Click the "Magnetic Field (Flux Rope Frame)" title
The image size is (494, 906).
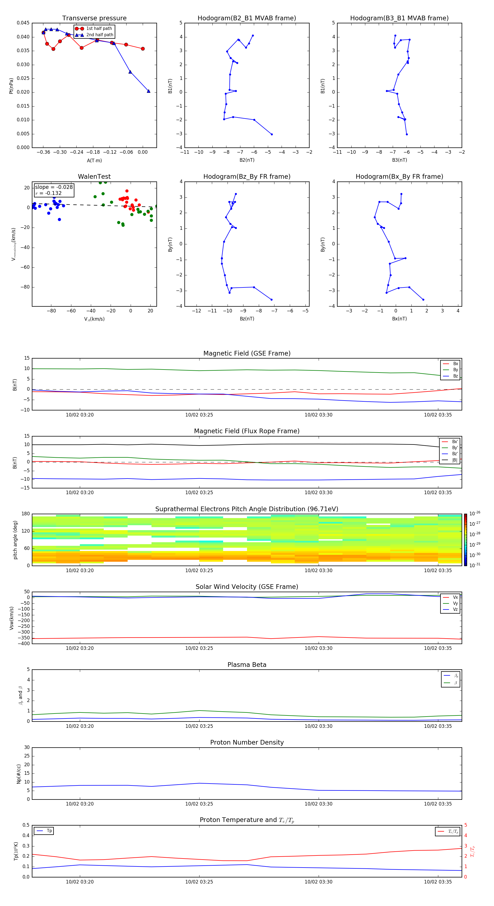(247, 431)
